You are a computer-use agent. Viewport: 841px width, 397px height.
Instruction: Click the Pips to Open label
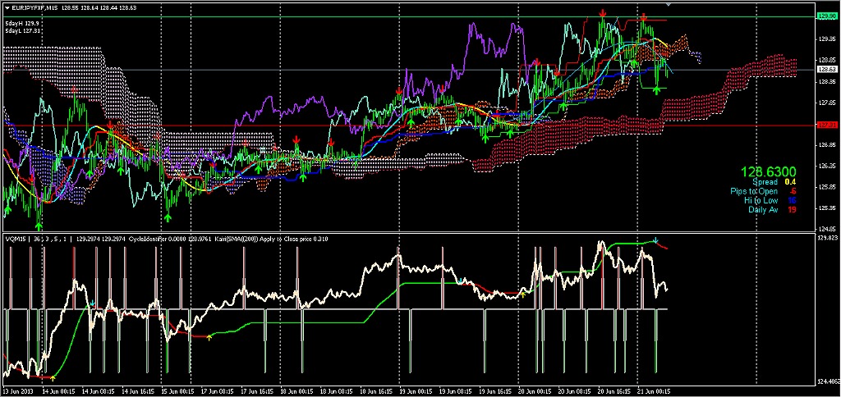pos(753,191)
